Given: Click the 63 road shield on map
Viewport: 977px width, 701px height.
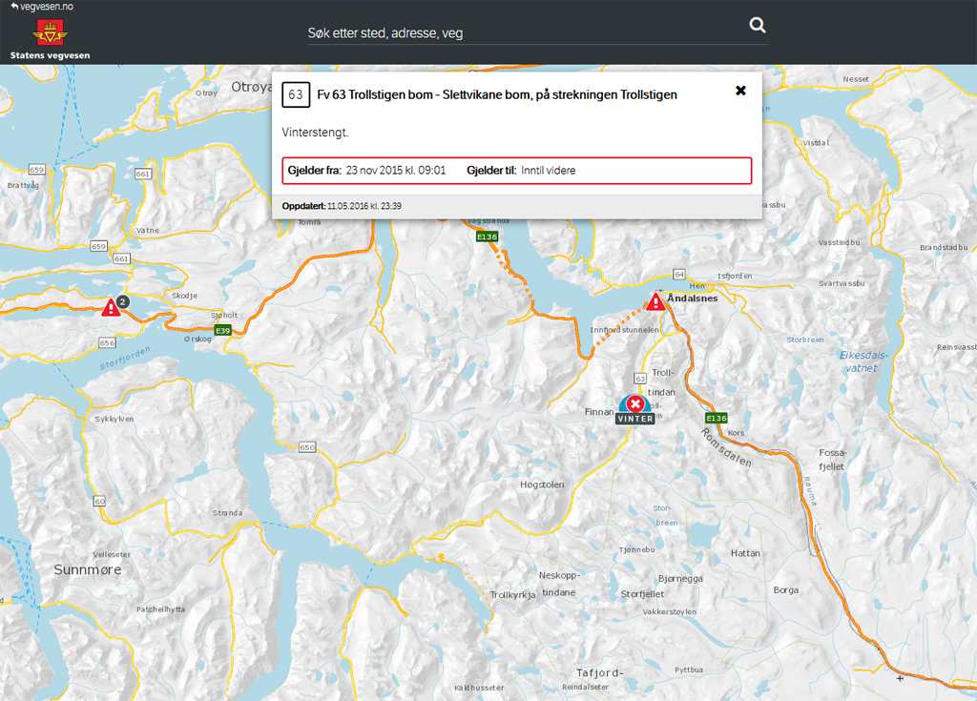Looking at the screenshot, I should pyautogui.click(x=640, y=379).
